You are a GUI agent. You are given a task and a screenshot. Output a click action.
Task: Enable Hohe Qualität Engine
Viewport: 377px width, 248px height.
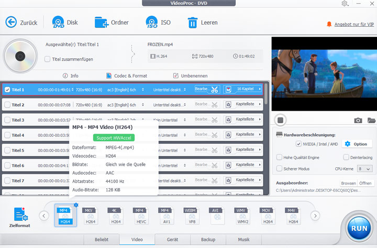[279, 157]
